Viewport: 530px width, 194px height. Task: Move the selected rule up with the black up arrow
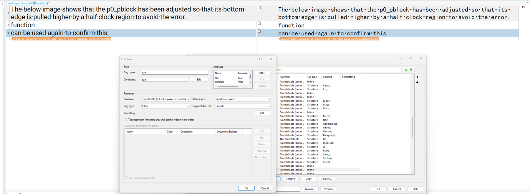[417, 77]
